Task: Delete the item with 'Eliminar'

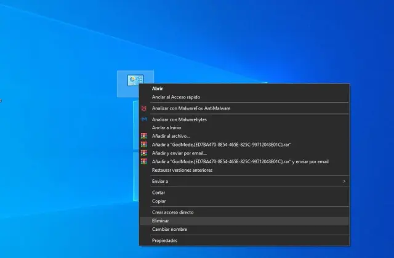Action: click(x=160, y=220)
